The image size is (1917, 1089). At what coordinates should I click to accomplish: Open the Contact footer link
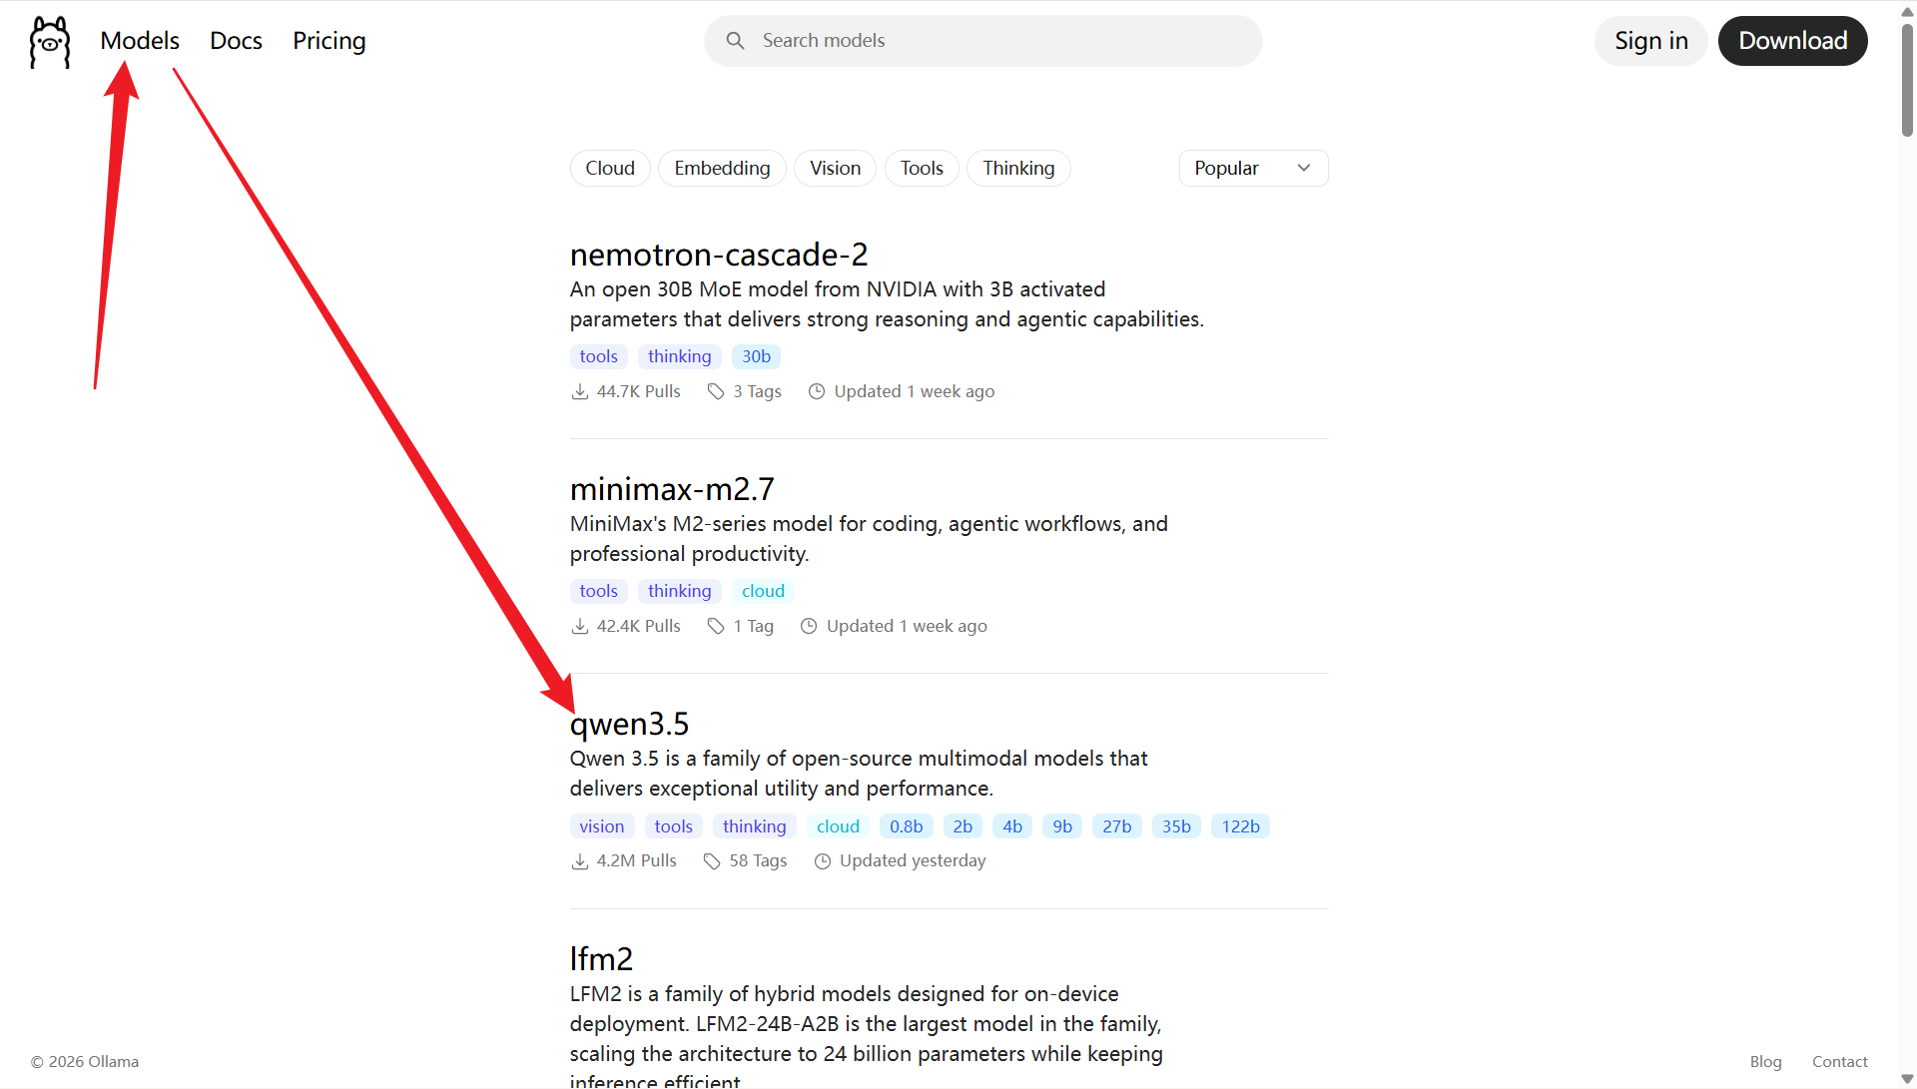pyautogui.click(x=1840, y=1061)
